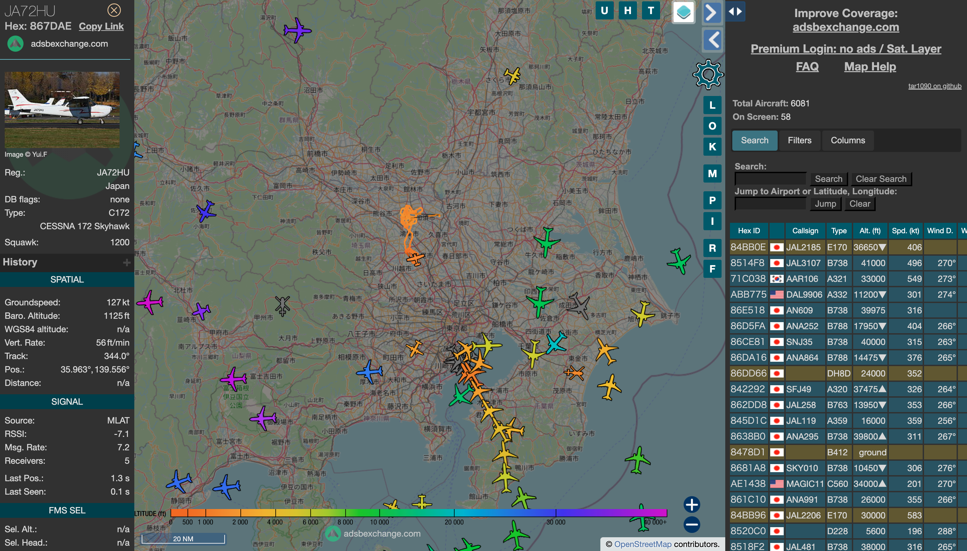Select the green aircraft near Inzai

[540, 302]
